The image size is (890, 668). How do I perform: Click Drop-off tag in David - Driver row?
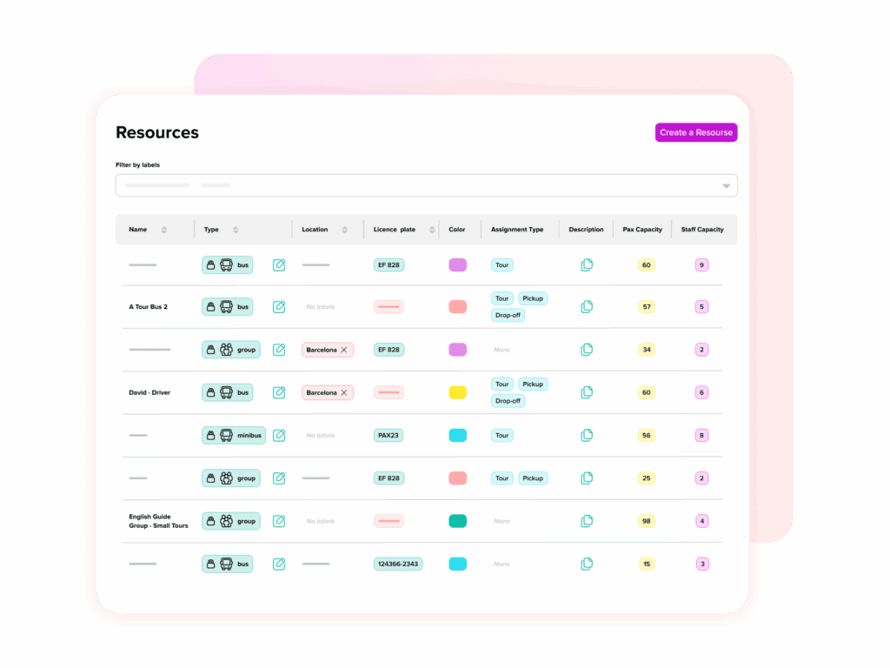coord(508,401)
